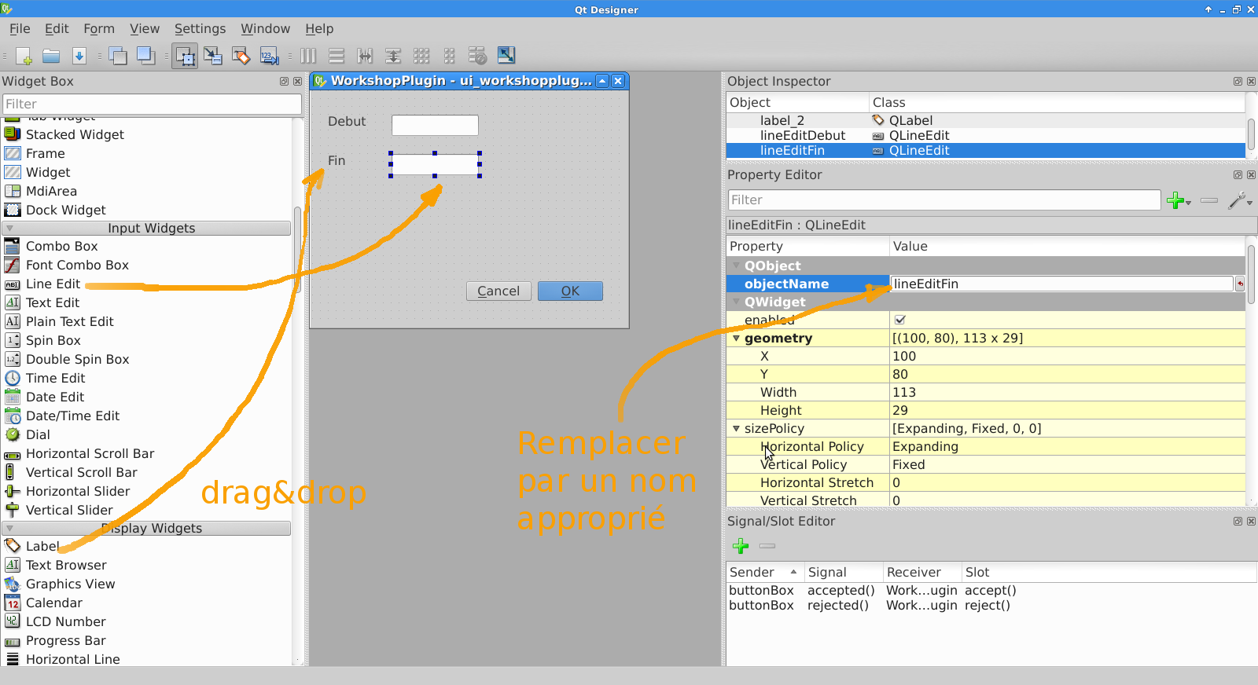The image size is (1258, 685).
Task: Click minus icon in Signal/Slot Editor
Action: point(767,546)
